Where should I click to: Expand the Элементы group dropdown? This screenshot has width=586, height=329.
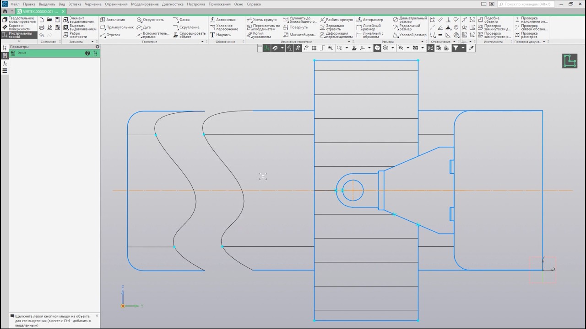[x=93, y=42]
